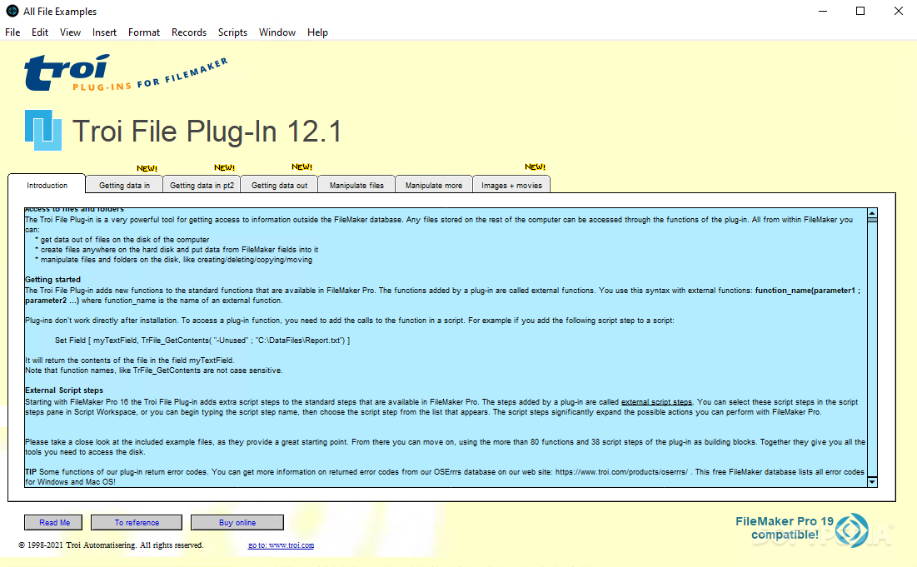The image size is (917, 567).
Task: Click the External Script steps heading
Action: pos(64,390)
